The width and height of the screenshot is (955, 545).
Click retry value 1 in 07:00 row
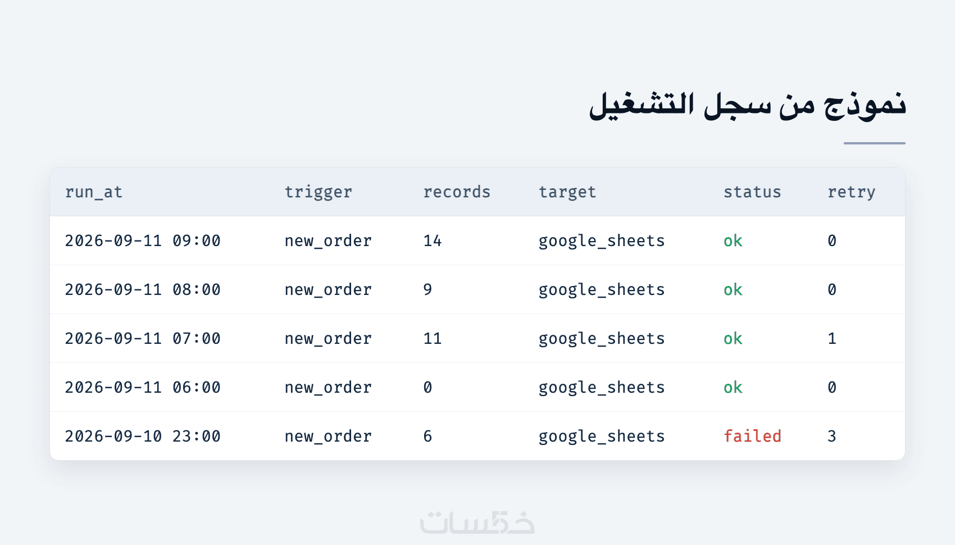(x=832, y=339)
